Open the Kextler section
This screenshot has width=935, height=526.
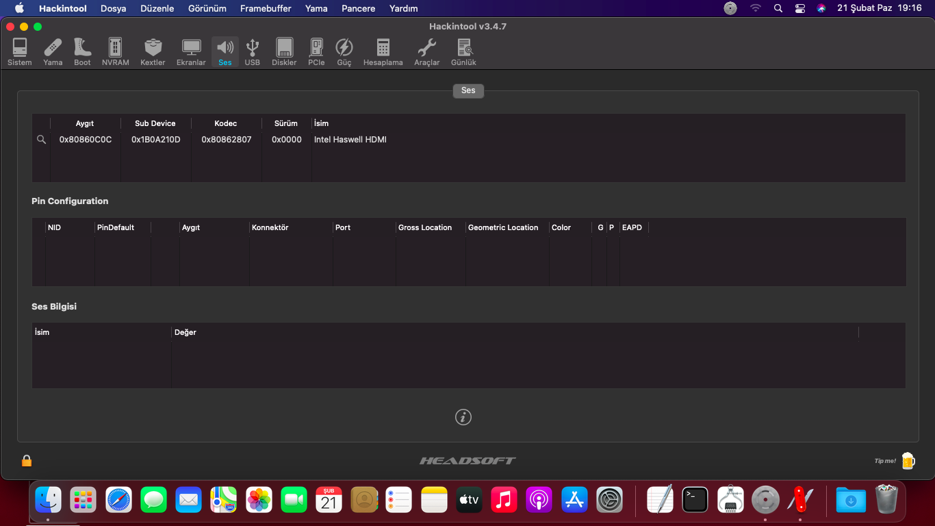tap(153, 52)
